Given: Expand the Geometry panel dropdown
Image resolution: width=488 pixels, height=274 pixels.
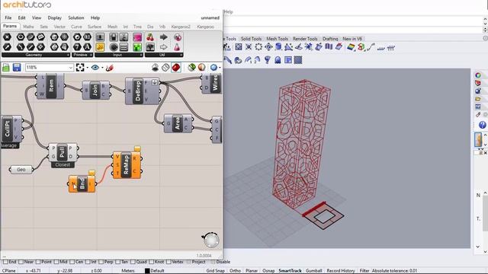Looking at the screenshot, I should (x=68, y=55).
